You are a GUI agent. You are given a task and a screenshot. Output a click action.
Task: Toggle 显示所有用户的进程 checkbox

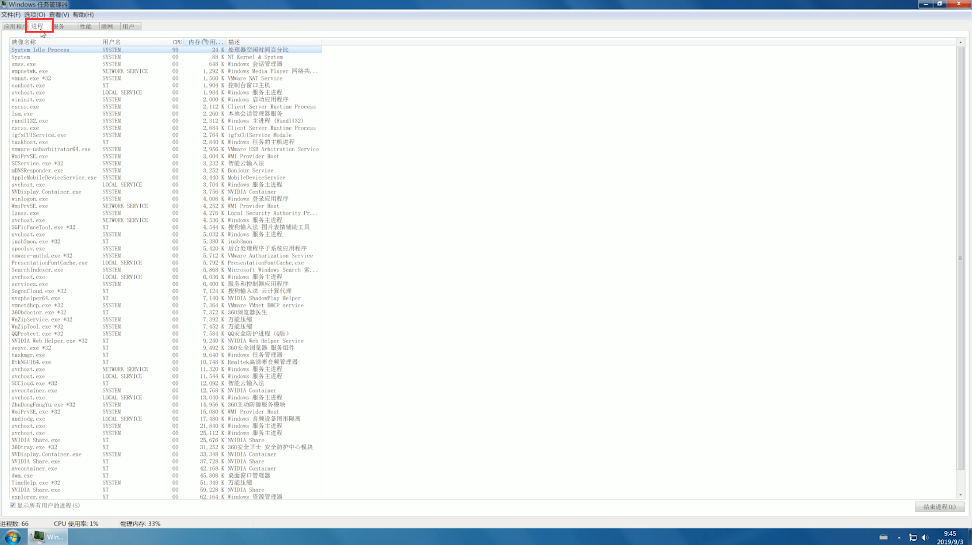(x=13, y=505)
